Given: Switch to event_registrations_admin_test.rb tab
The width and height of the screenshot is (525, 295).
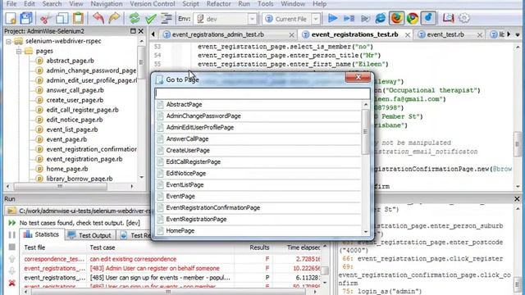Looking at the screenshot, I should point(218,34).
